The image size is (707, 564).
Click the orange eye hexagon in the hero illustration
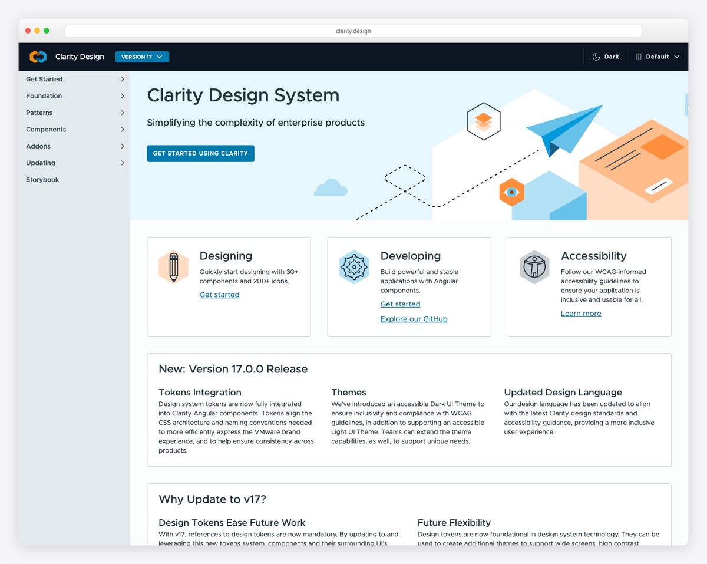[x=511, y=192]
